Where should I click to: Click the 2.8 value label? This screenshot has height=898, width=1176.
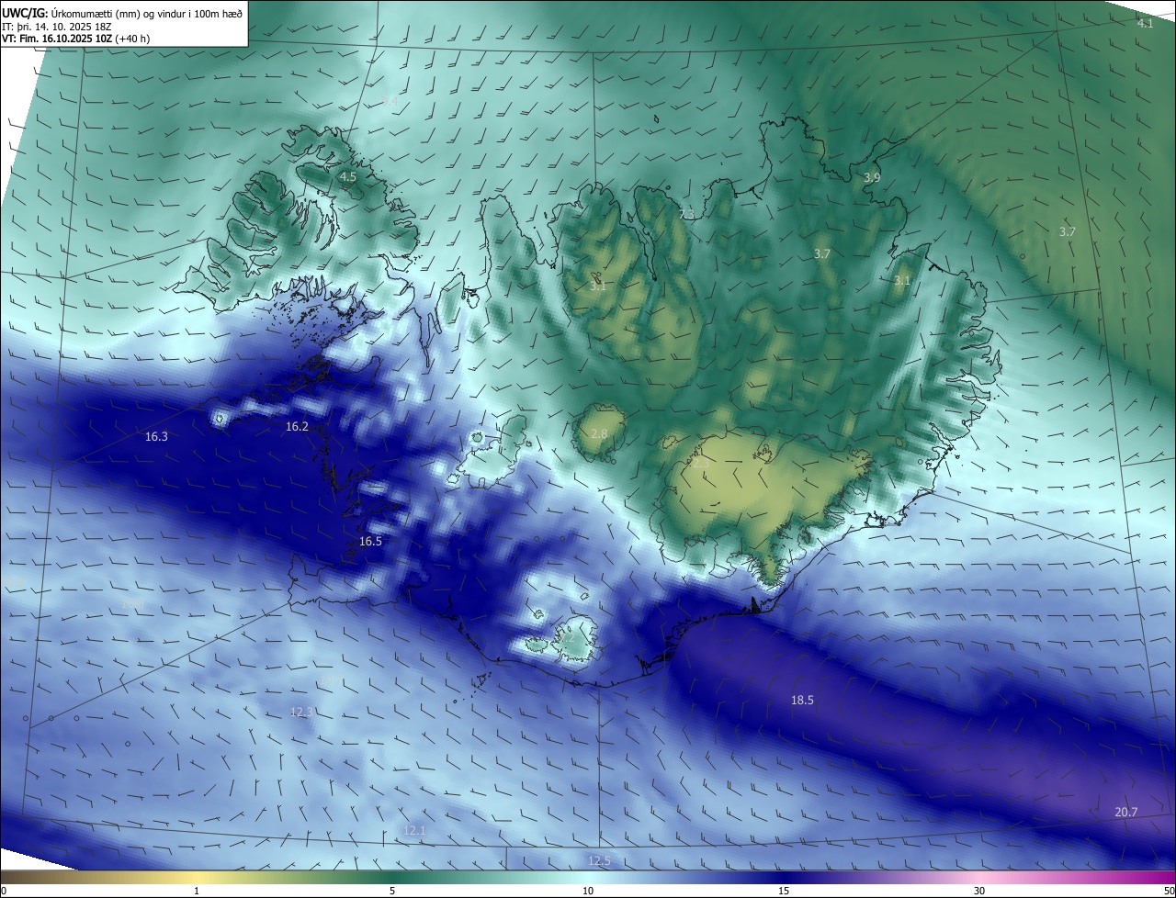tap(599, 433)
